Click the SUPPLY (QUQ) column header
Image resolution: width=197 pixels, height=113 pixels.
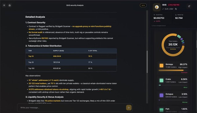tap(58, 51)
